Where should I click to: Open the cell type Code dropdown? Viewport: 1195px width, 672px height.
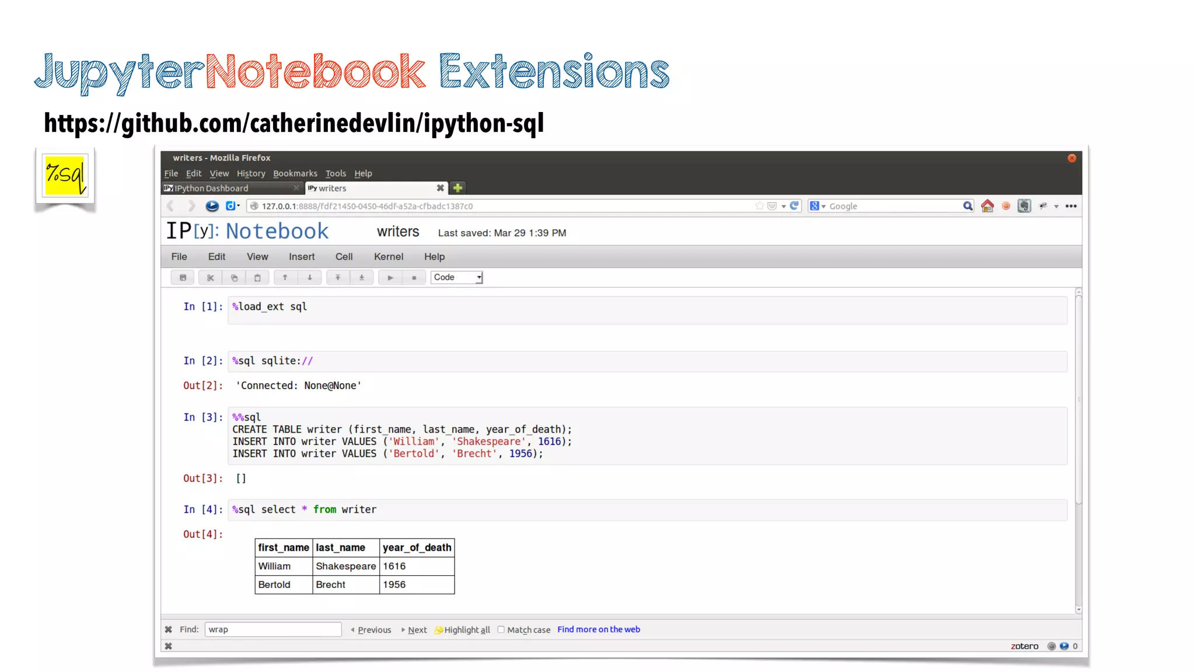pyautogui.click(x=457, y=278)
